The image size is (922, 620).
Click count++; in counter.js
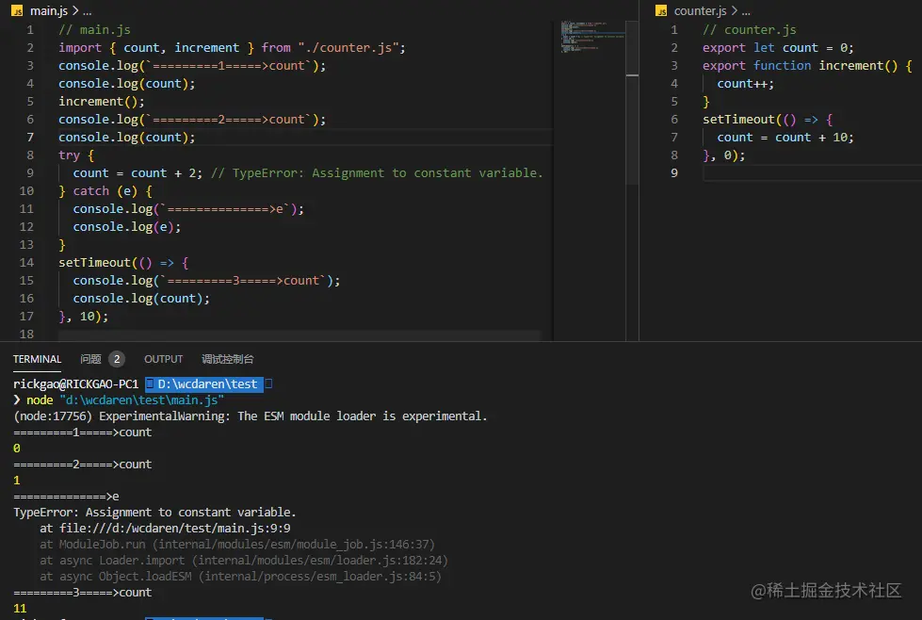[745, 84]
